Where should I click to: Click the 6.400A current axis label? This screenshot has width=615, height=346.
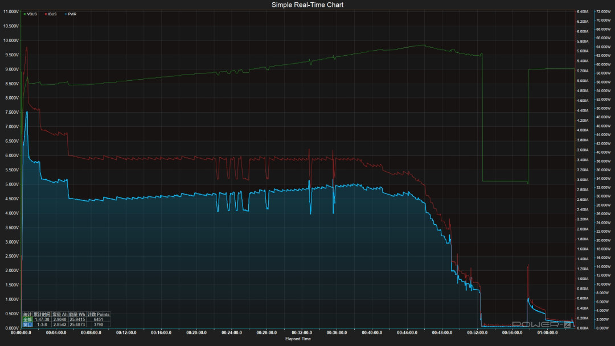583,12
